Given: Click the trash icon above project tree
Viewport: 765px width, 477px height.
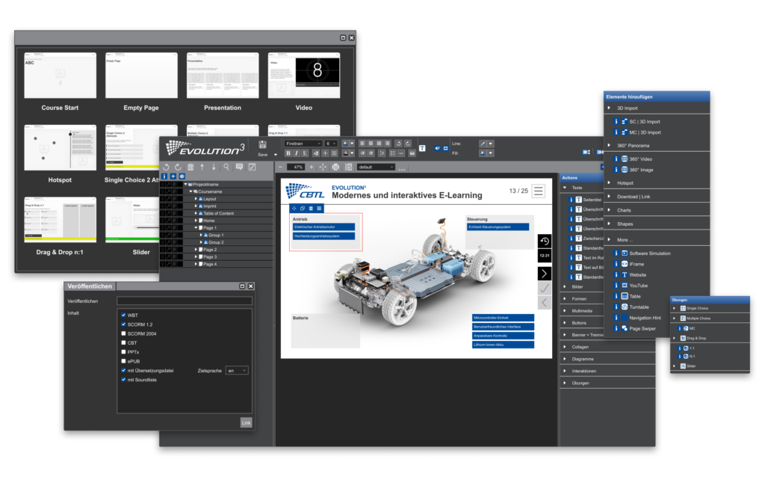Looking at the screenshot, I should click(191, 167).
